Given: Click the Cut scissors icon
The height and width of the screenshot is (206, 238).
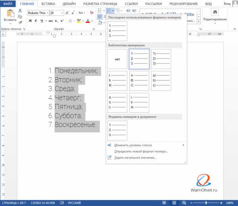Looking at the screenshot, I should (x=20, y=10).
